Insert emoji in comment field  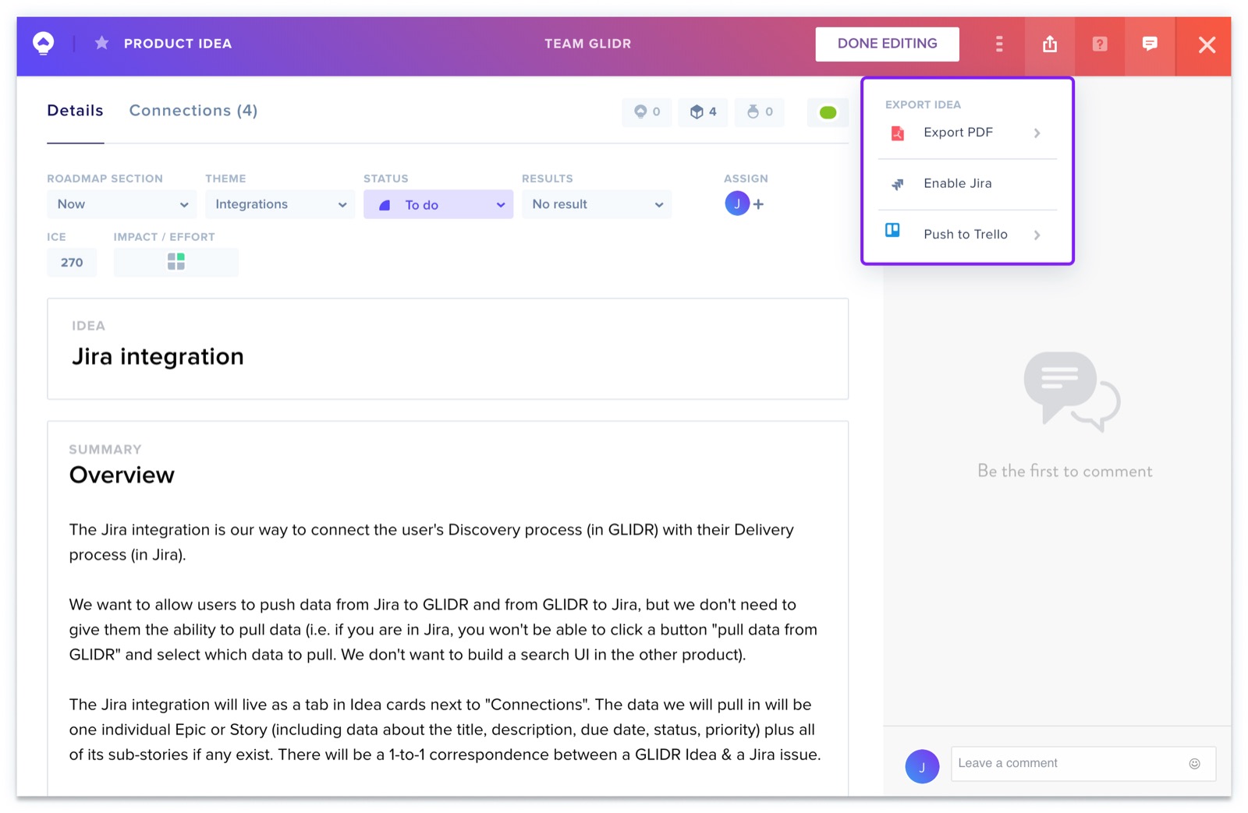click(x=1194, y=764)
